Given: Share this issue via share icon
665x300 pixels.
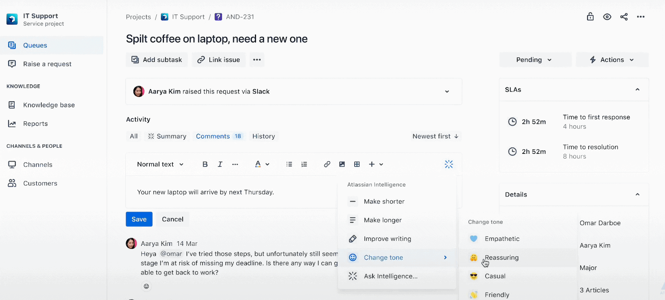Looking at the screenshot, I should pyautogui.click(x=624, y=17).
